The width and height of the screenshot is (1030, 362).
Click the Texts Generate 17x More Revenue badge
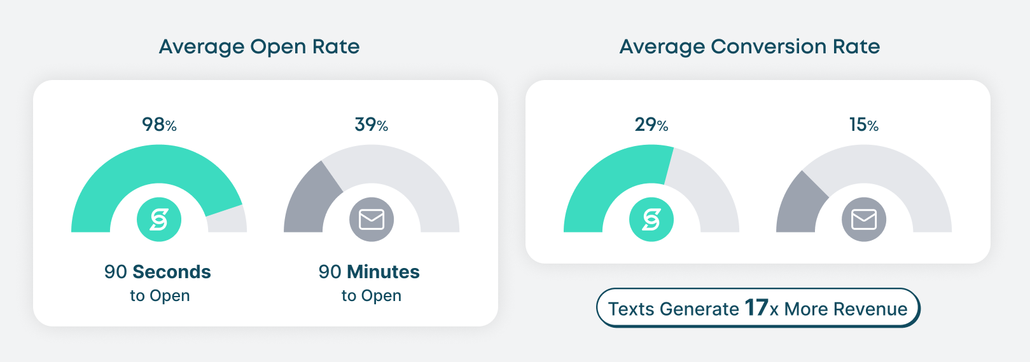coord(758,309)
